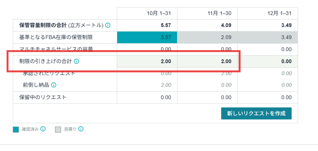Click the 保管容量制限の合計 row label
The height and width of the screenshot is (151, 318).
pyautogui.click(x=61, y=26)
